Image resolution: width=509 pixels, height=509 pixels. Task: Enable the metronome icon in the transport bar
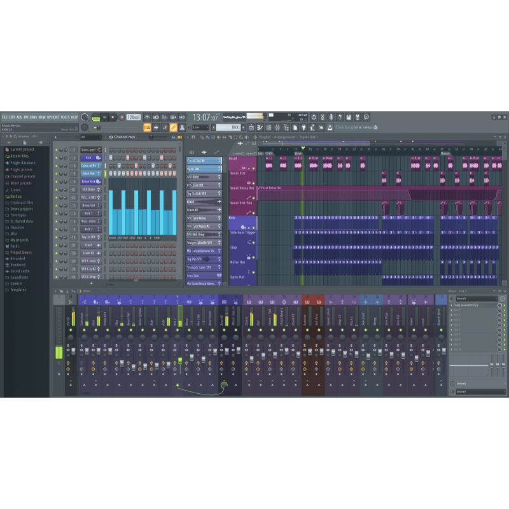(148, 118)
